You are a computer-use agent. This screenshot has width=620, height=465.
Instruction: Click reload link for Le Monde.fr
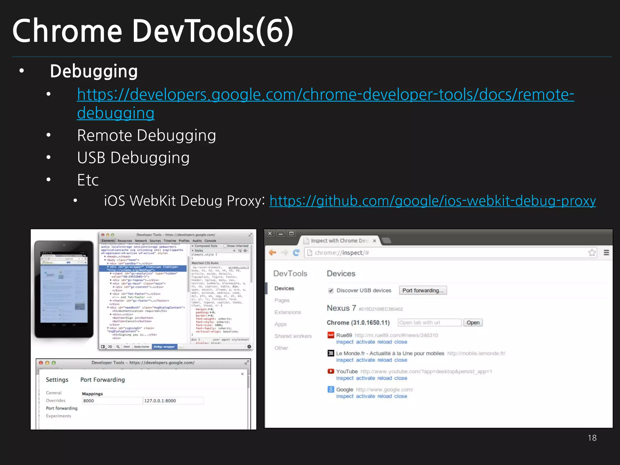coord(385,360)
